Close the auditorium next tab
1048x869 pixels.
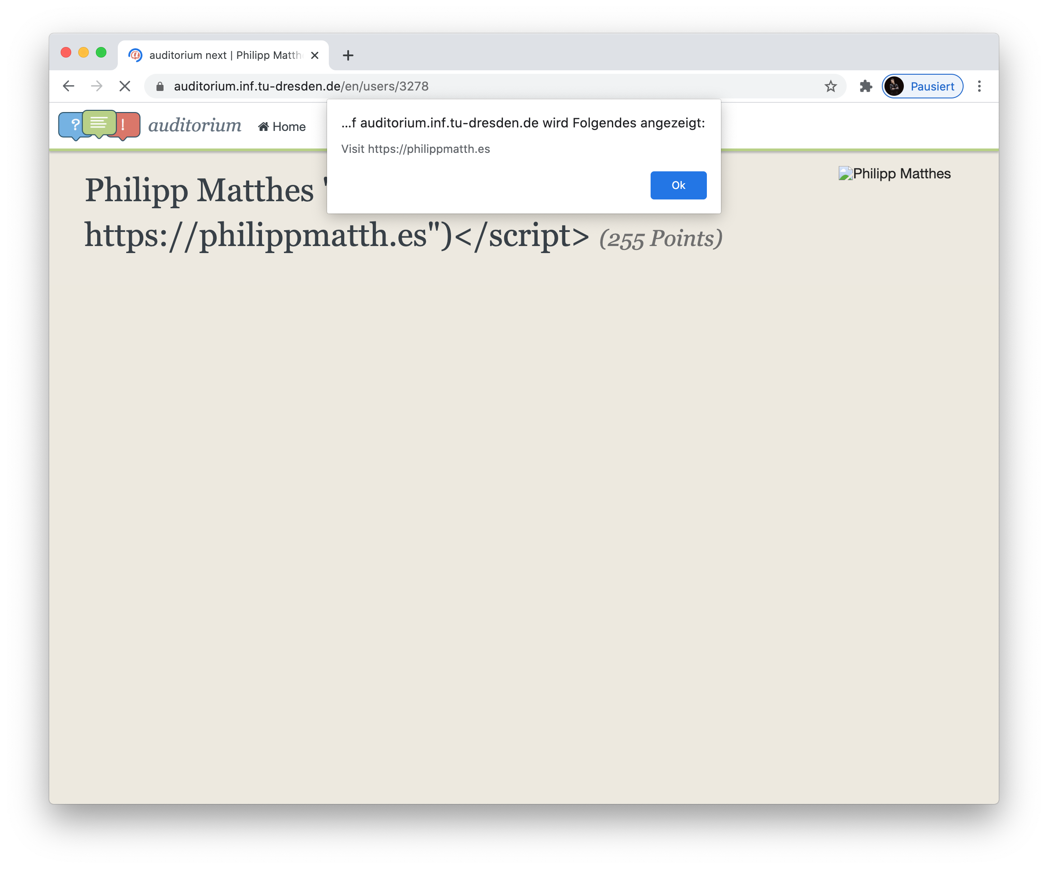(314, 55)
